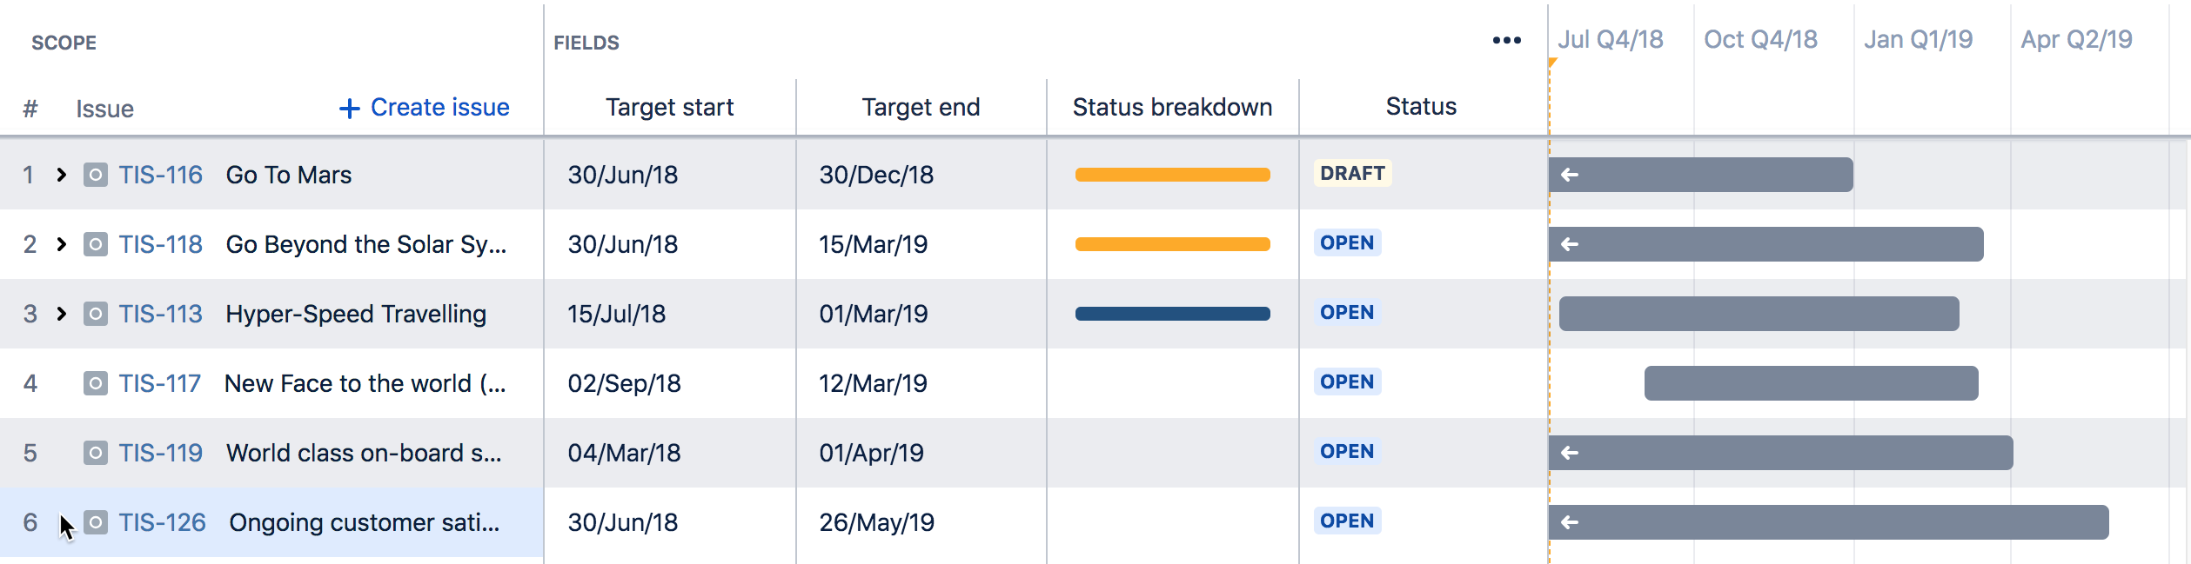
Task: Open the TIS-113 issue link
Action: 160,314
